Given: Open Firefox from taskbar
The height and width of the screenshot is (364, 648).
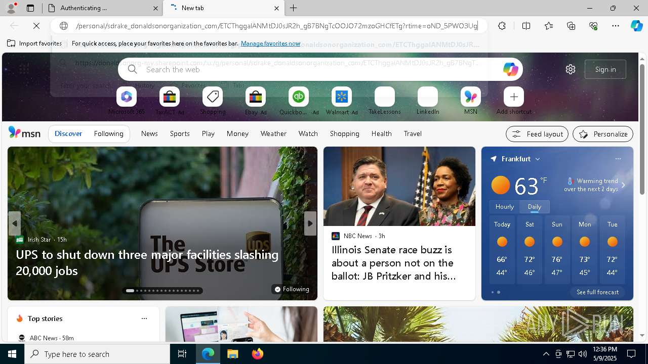Looking at the screenshot, I should point(258,354).
